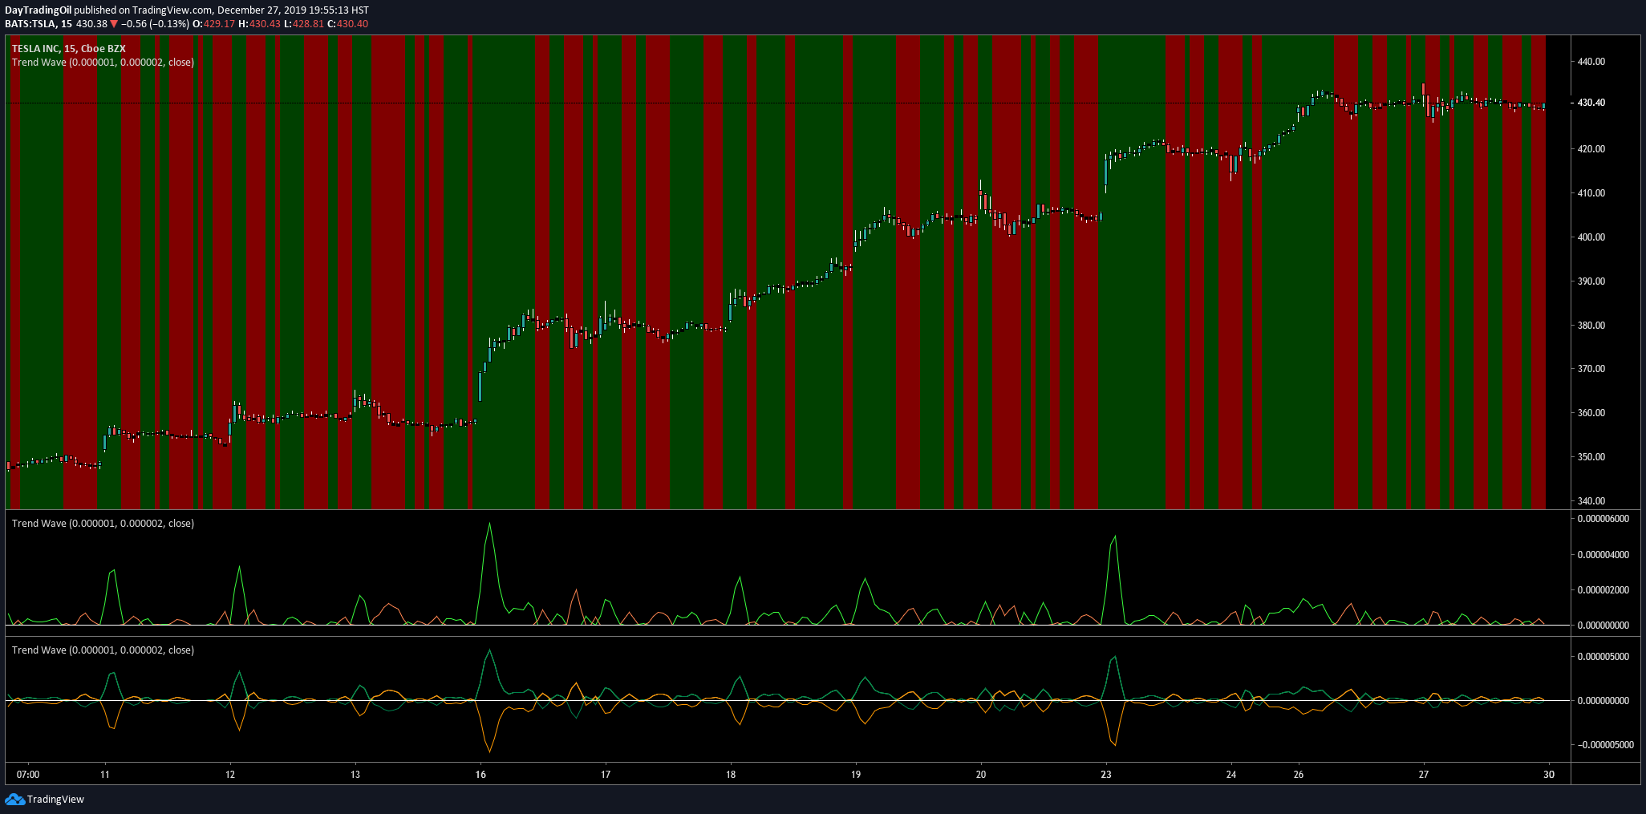The height and width of the screenshot is (814, 1646).
Task: Click the 400.00 price axis label
Action: pyautogui.click(x=1591, y=237)
